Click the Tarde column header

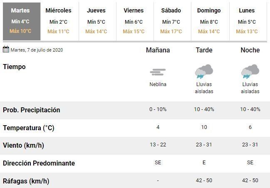coord(204,50)
